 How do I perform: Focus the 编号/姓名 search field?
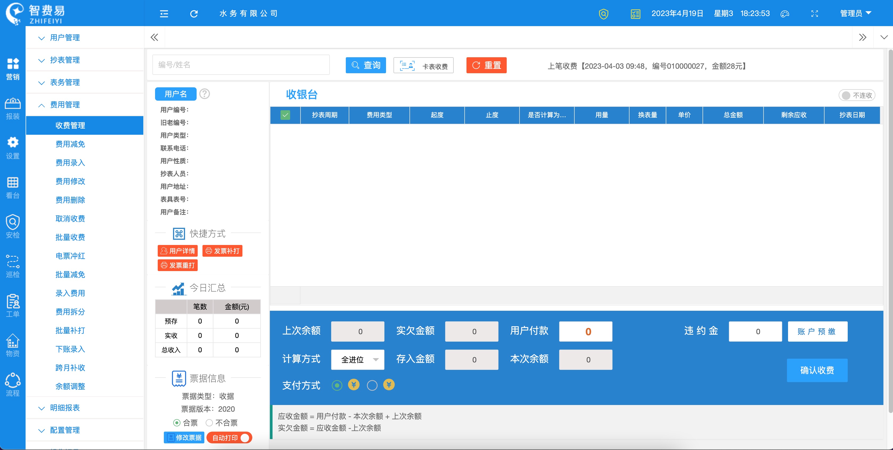pos(241,65)
